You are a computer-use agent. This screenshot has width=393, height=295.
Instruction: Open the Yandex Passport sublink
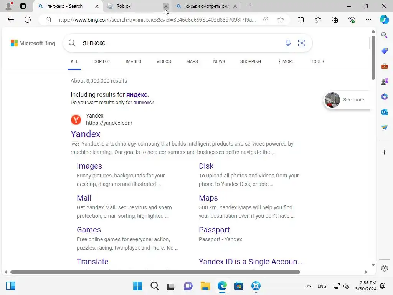(214, 230)
